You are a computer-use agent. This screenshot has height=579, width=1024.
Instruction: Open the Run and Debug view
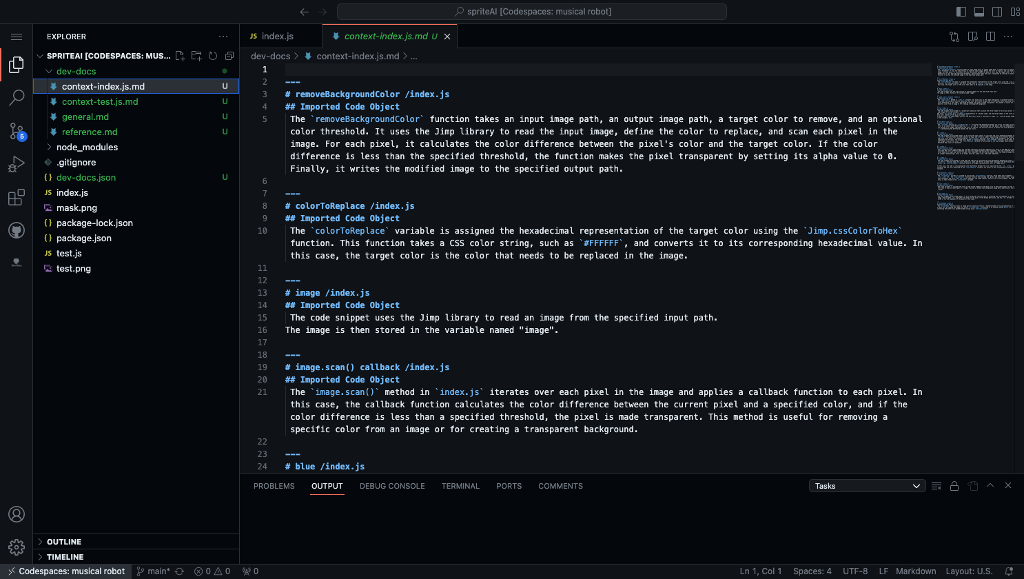(17, 164)
